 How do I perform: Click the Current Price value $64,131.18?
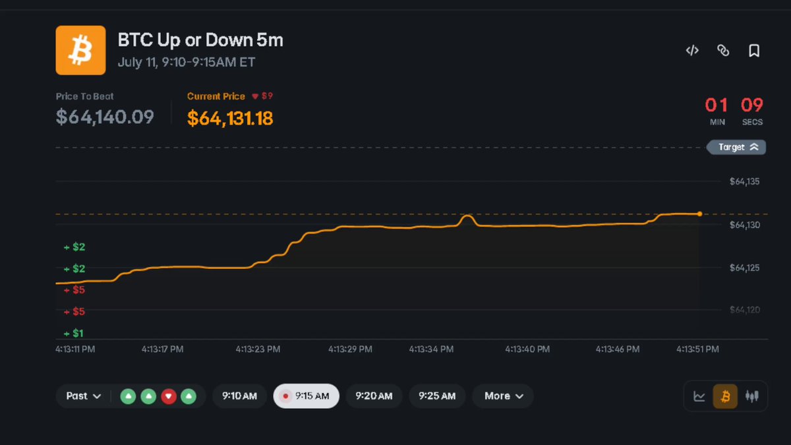[230, 118]
